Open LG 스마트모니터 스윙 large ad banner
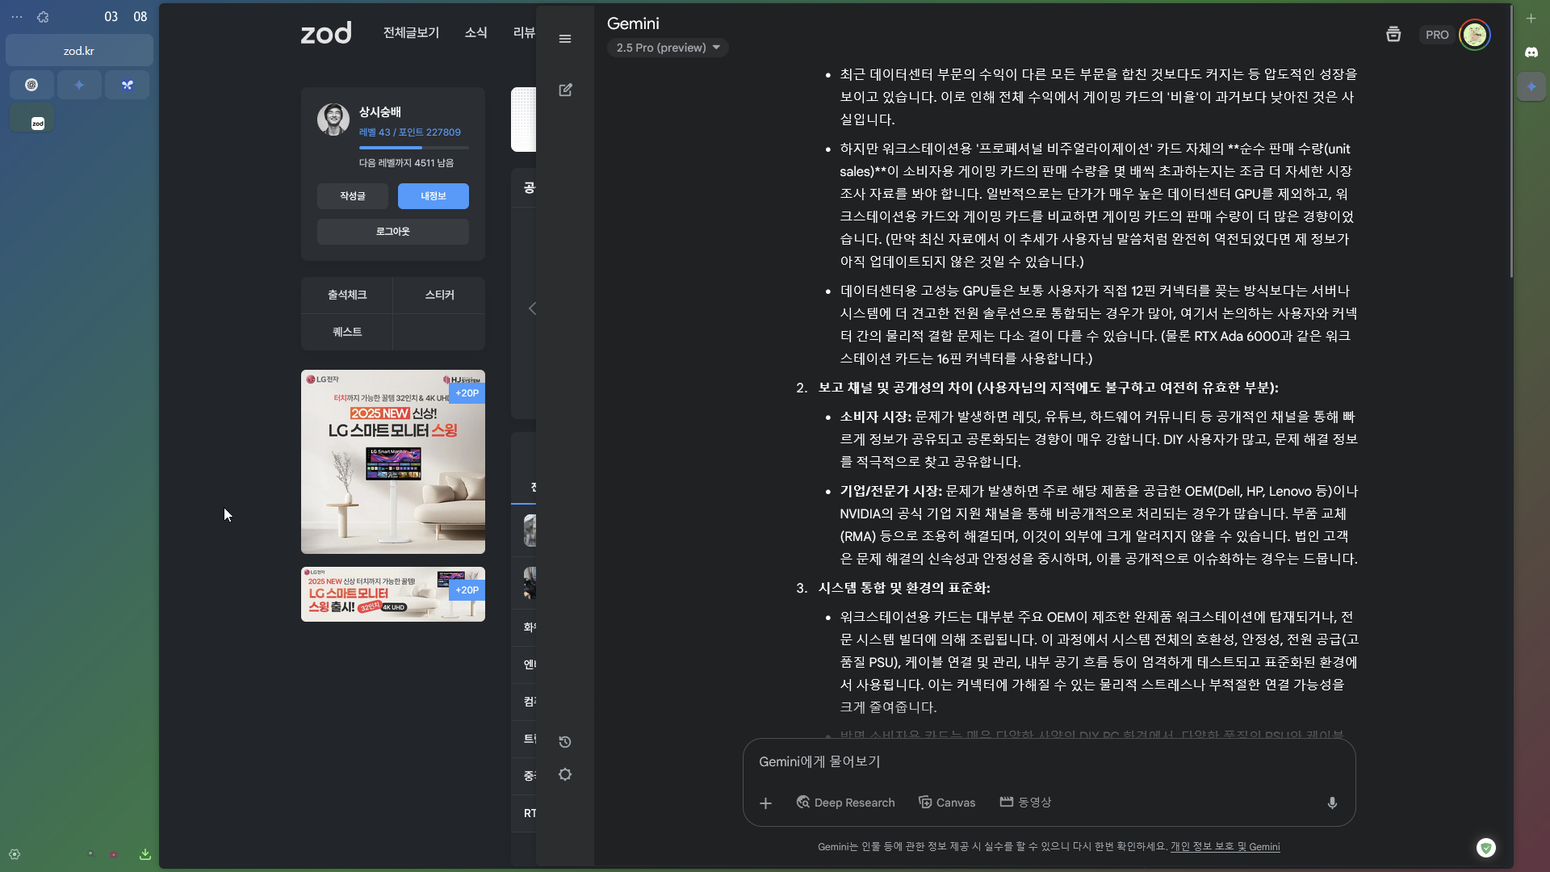This screenshot has height=872, width=1550. [x=393, y=462]
